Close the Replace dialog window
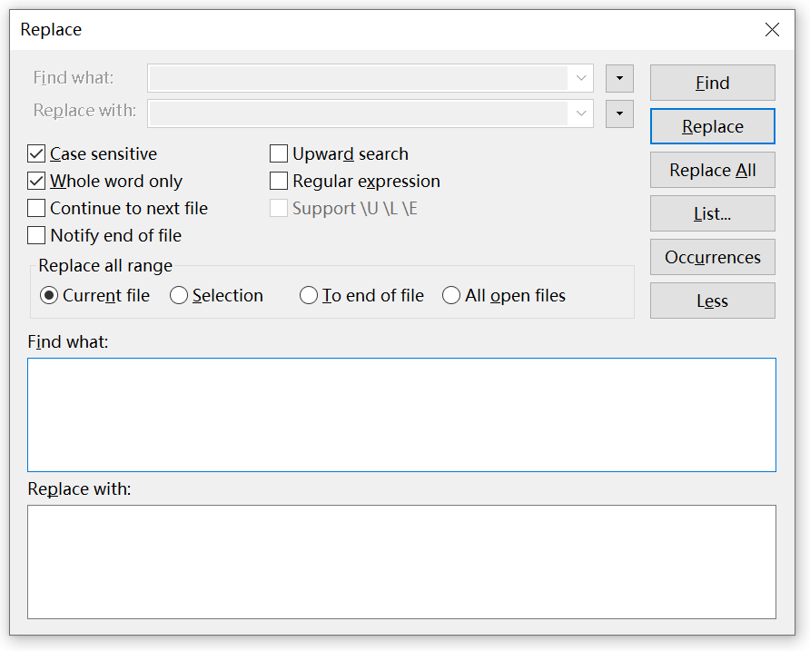The width and height of the screenshot is (810, 651). point(772,30)
